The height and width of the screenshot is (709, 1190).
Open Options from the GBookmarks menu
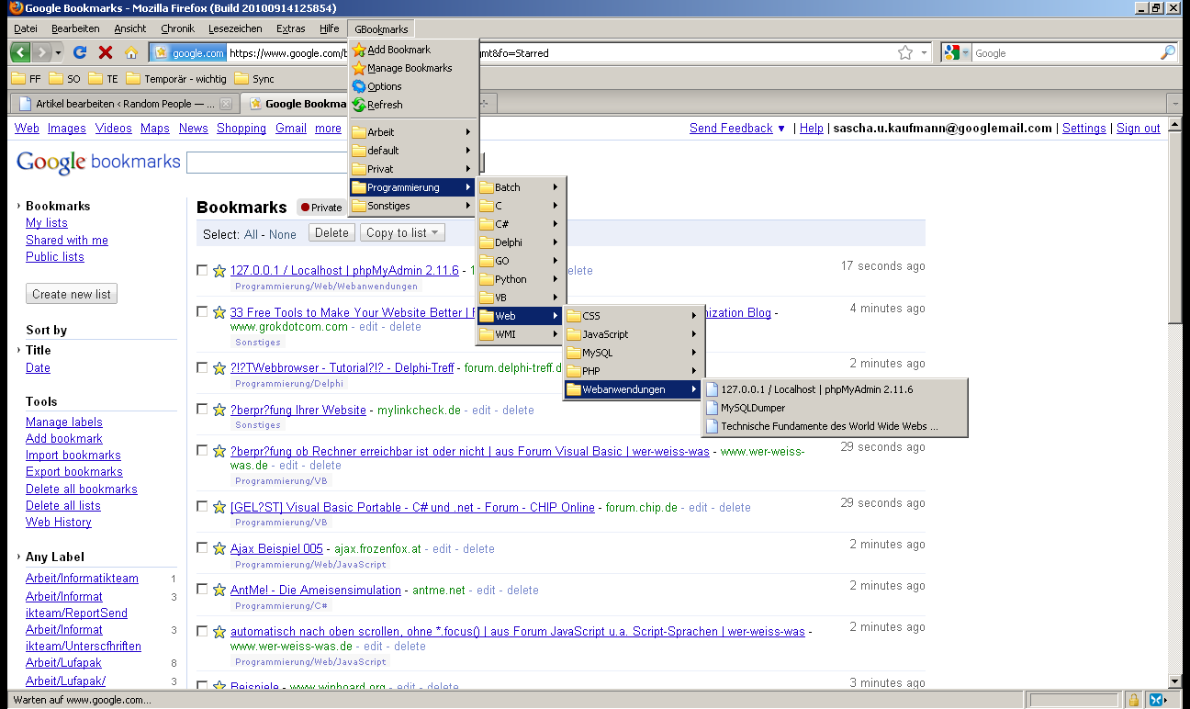click(x=413, y=86)
